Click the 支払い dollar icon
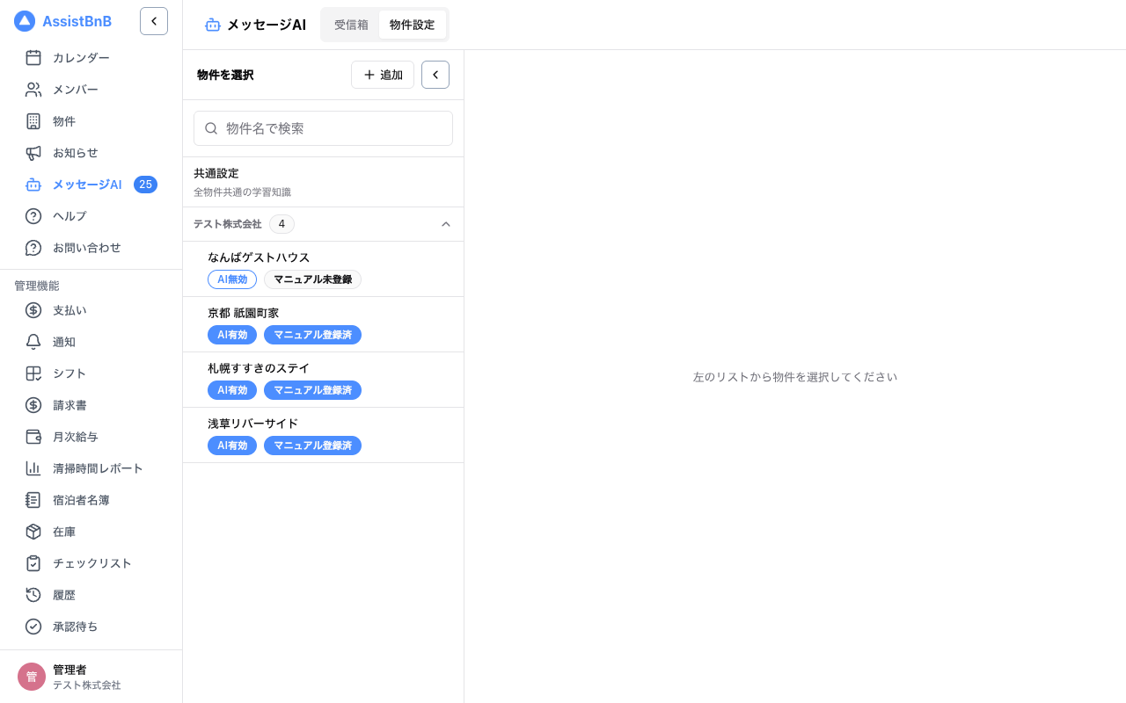The height and width of the screenshot is (703, 1126). tap(33, 310)
